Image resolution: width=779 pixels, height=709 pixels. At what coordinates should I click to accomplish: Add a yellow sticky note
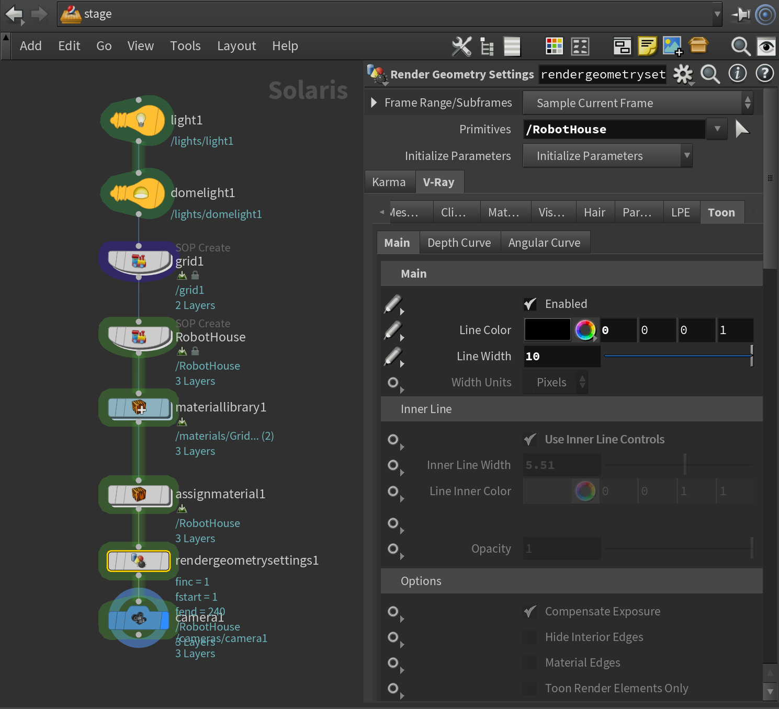click(647, 47)
